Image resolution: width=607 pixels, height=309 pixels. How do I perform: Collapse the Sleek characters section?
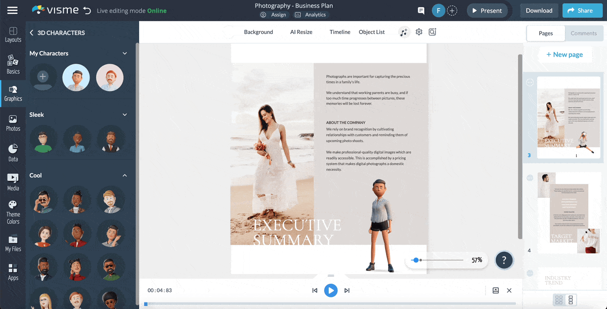[124, 114]
